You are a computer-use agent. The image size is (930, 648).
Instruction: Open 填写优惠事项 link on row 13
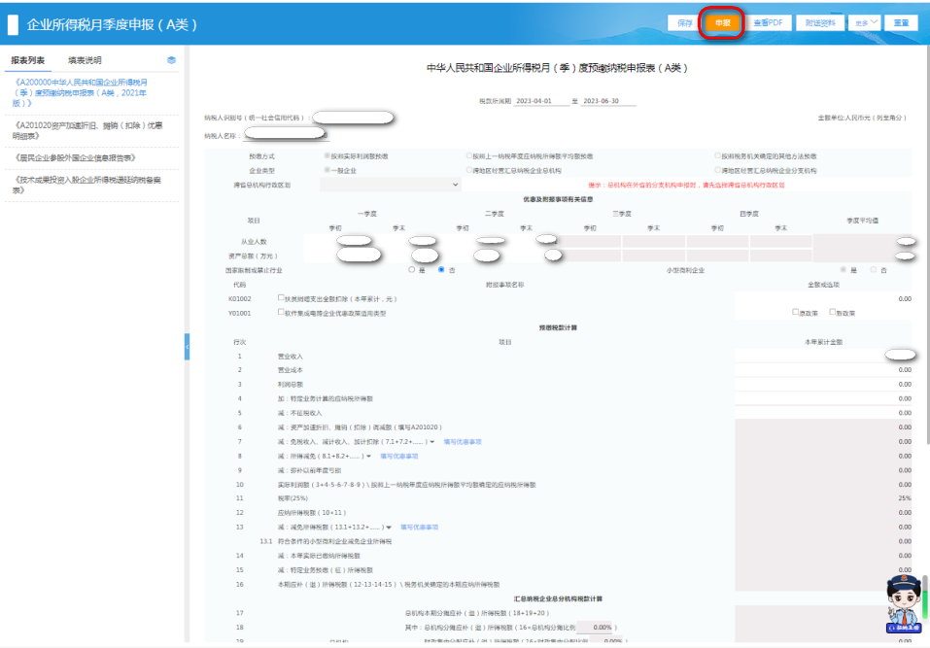(x=420, y=528)
